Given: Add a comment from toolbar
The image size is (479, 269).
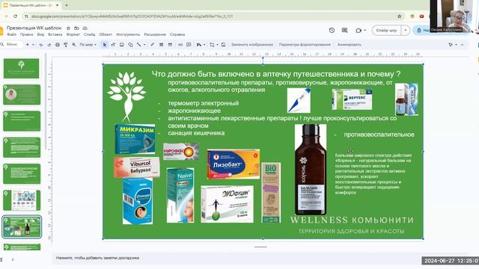Looking at the screenshot, I should (x=189, y=45).
